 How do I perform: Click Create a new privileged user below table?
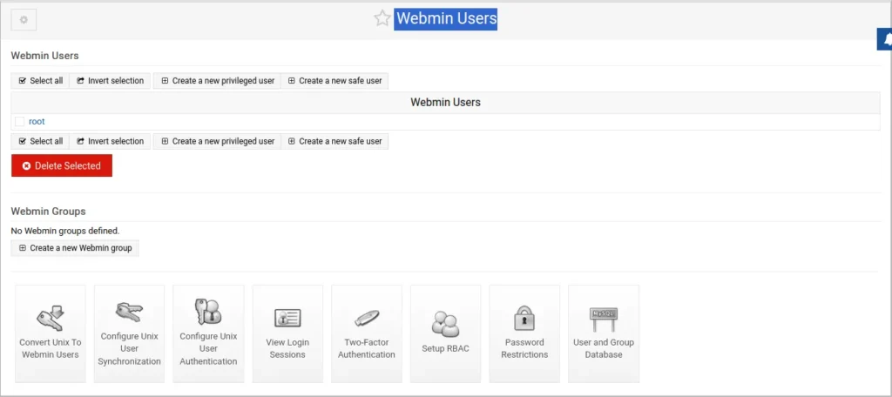[x=217, y=141]
